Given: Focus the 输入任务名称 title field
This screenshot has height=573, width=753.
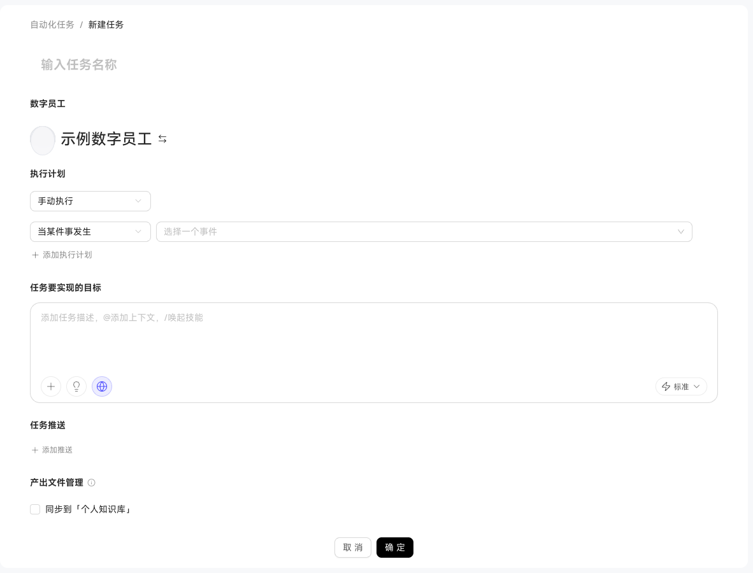Looking at the screenshot, I should [x=79, y=64].
